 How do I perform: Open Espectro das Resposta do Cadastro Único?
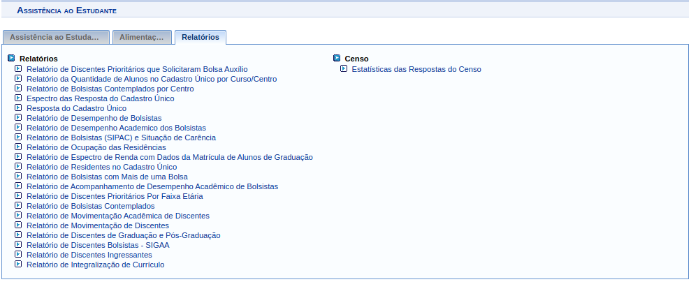click(x=100, y=98)
